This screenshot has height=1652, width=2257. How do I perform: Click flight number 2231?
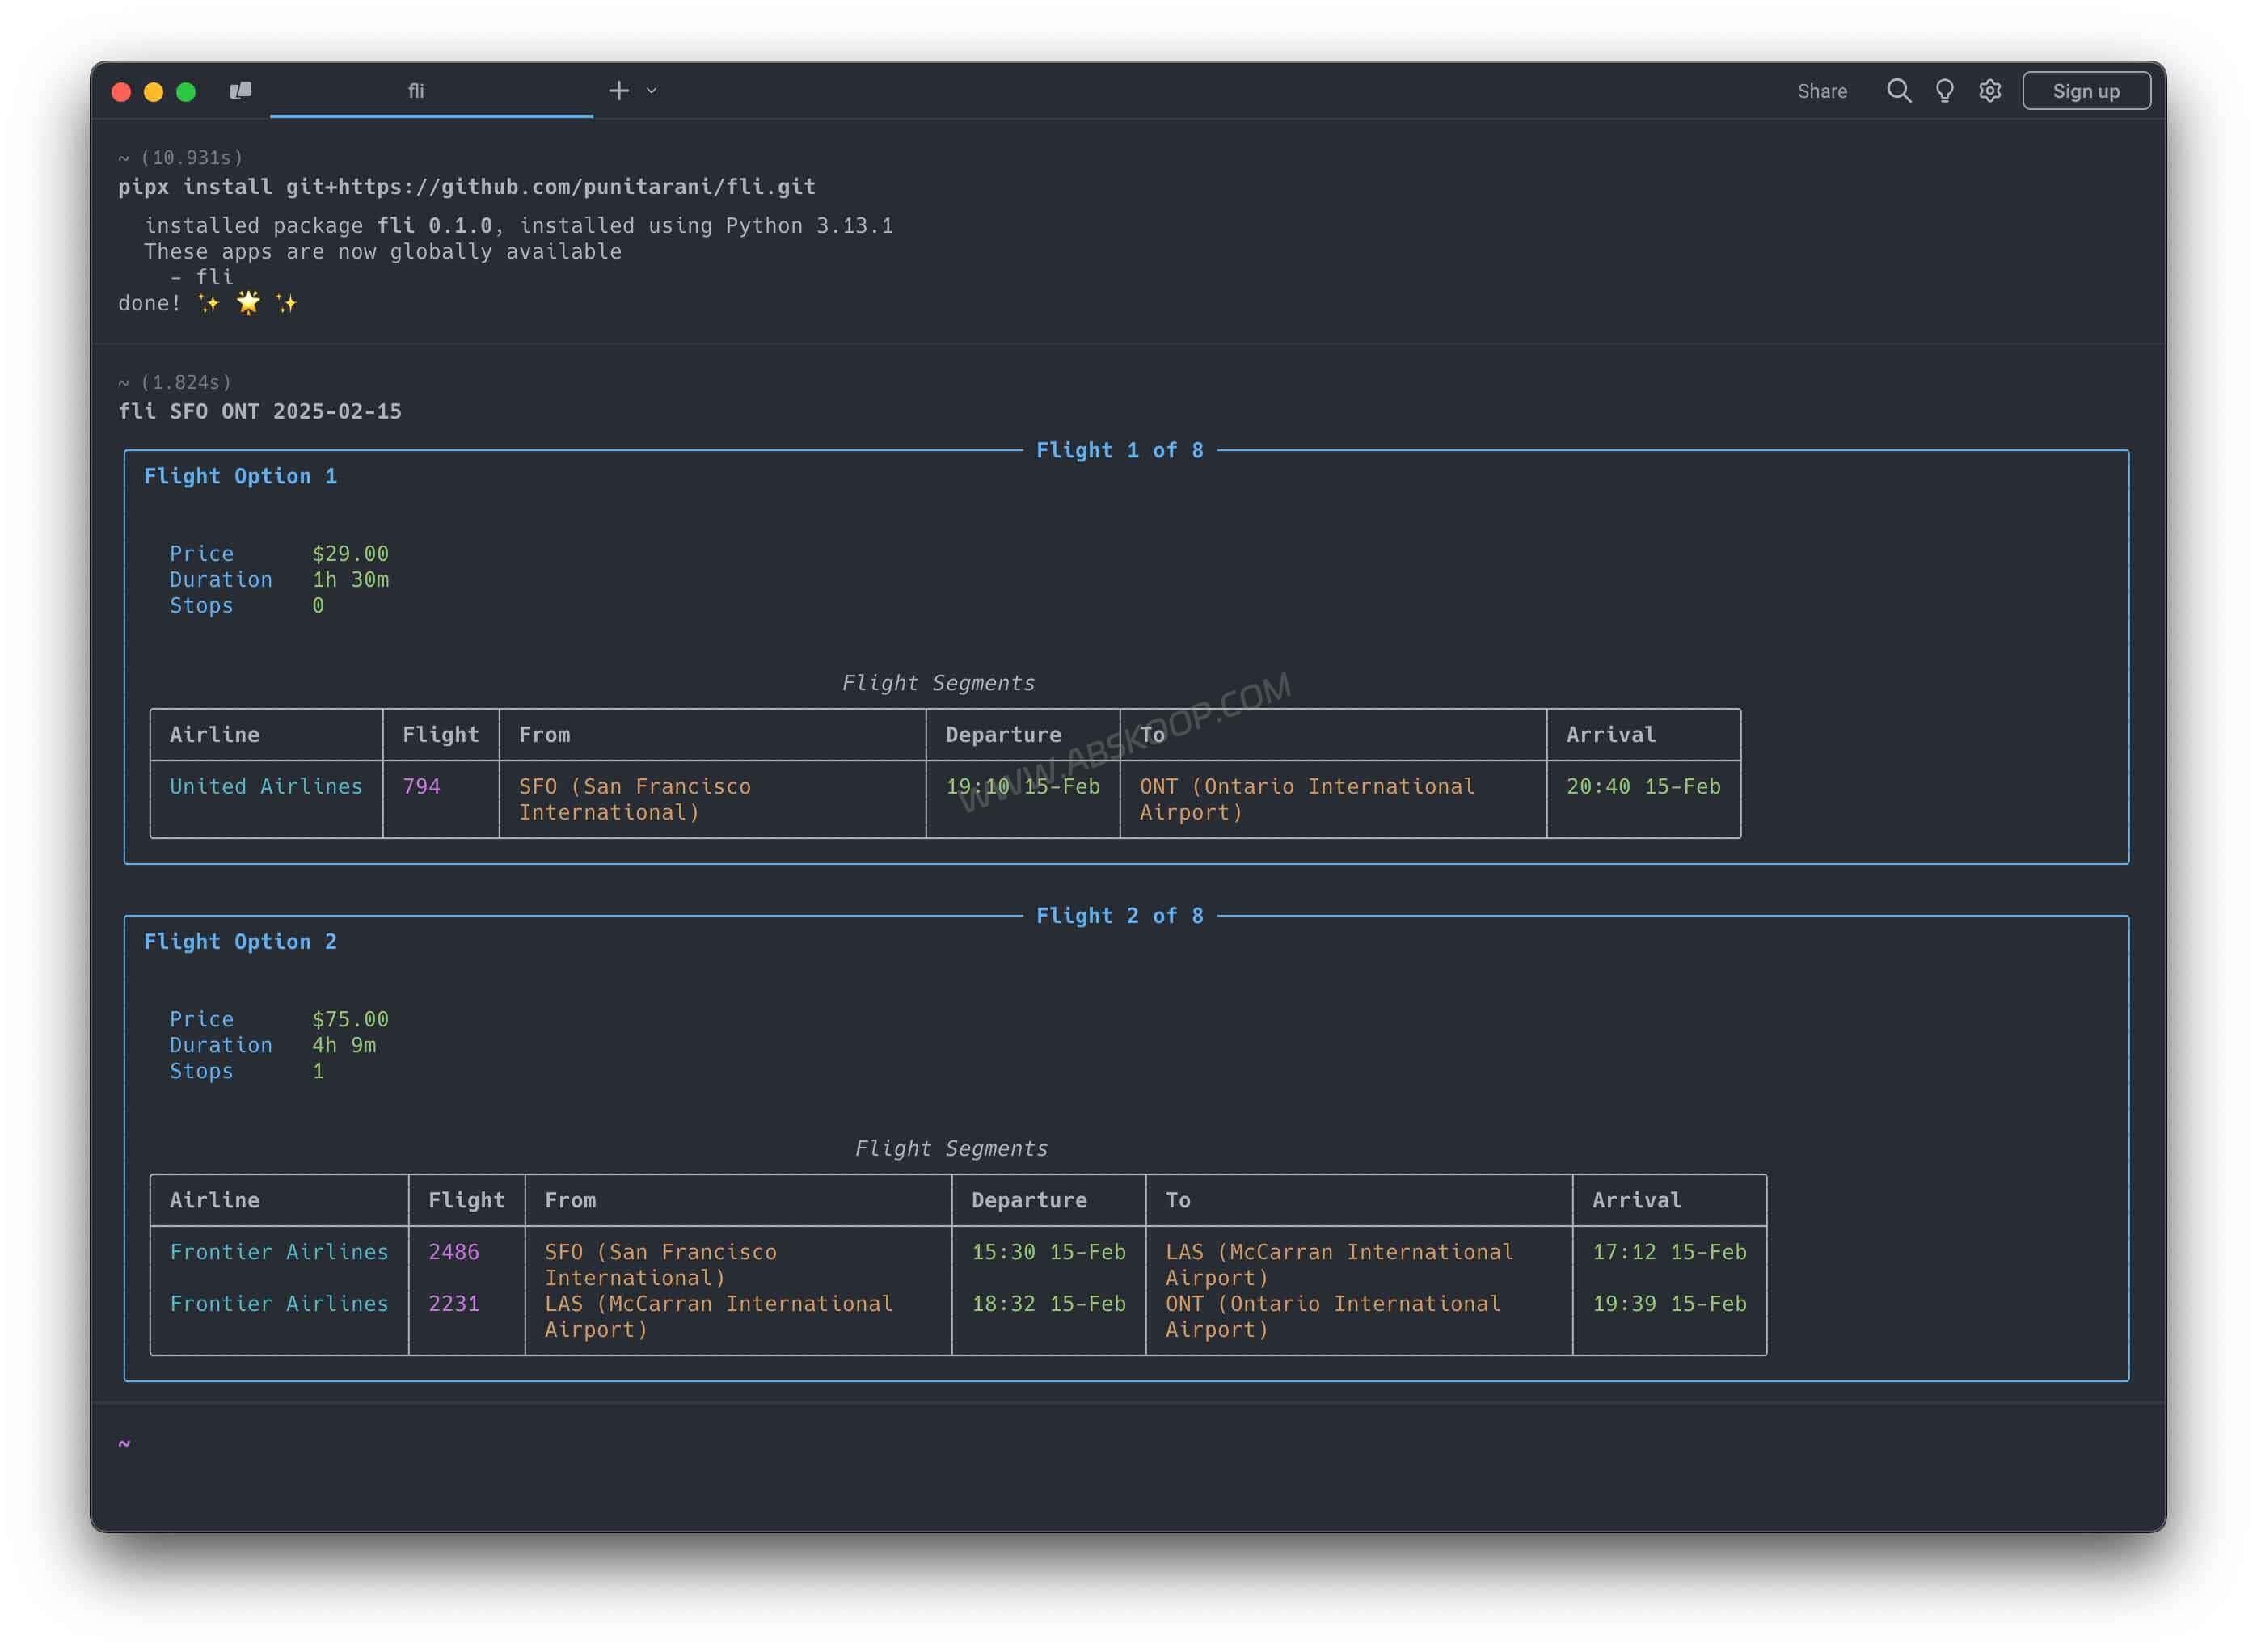453,1305
